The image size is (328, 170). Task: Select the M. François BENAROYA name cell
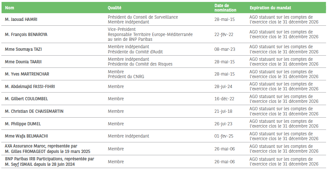(26, 34)
